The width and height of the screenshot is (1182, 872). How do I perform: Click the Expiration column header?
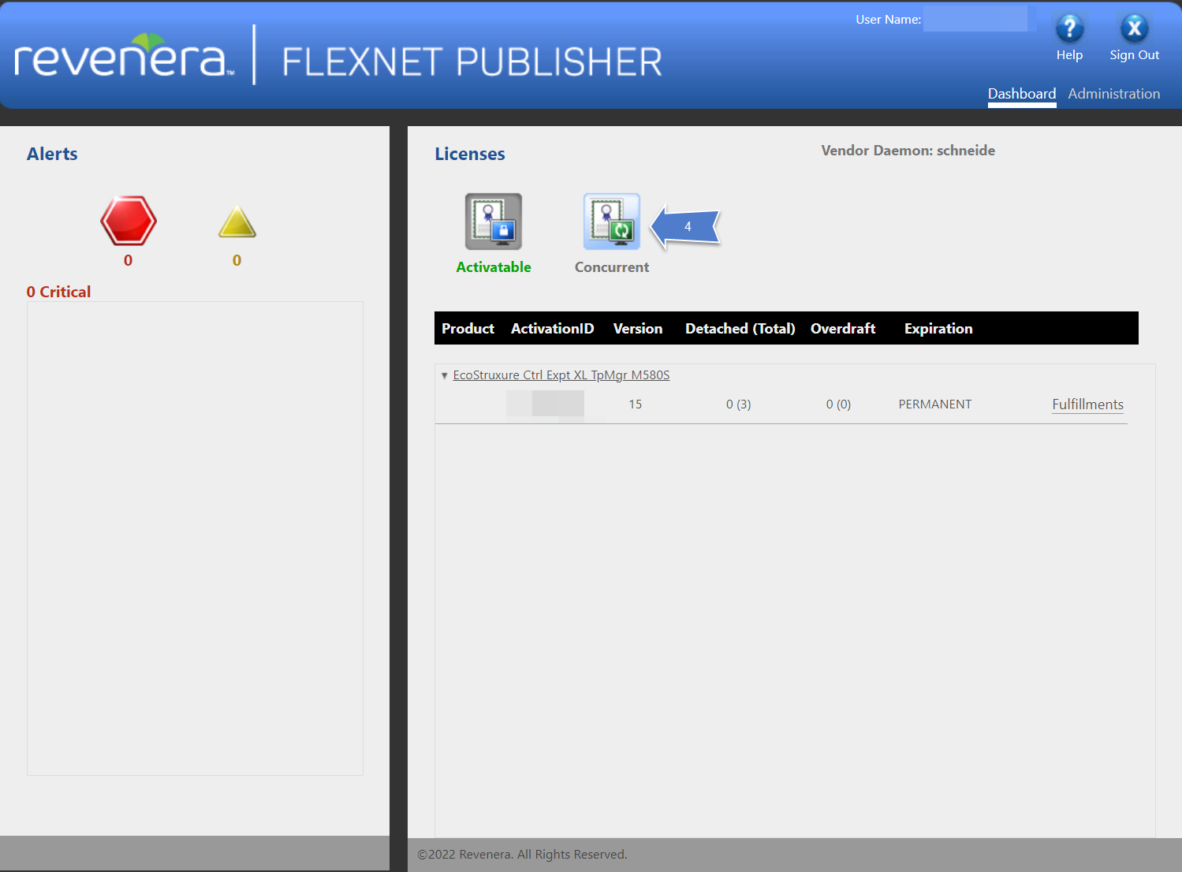(938, 329)
